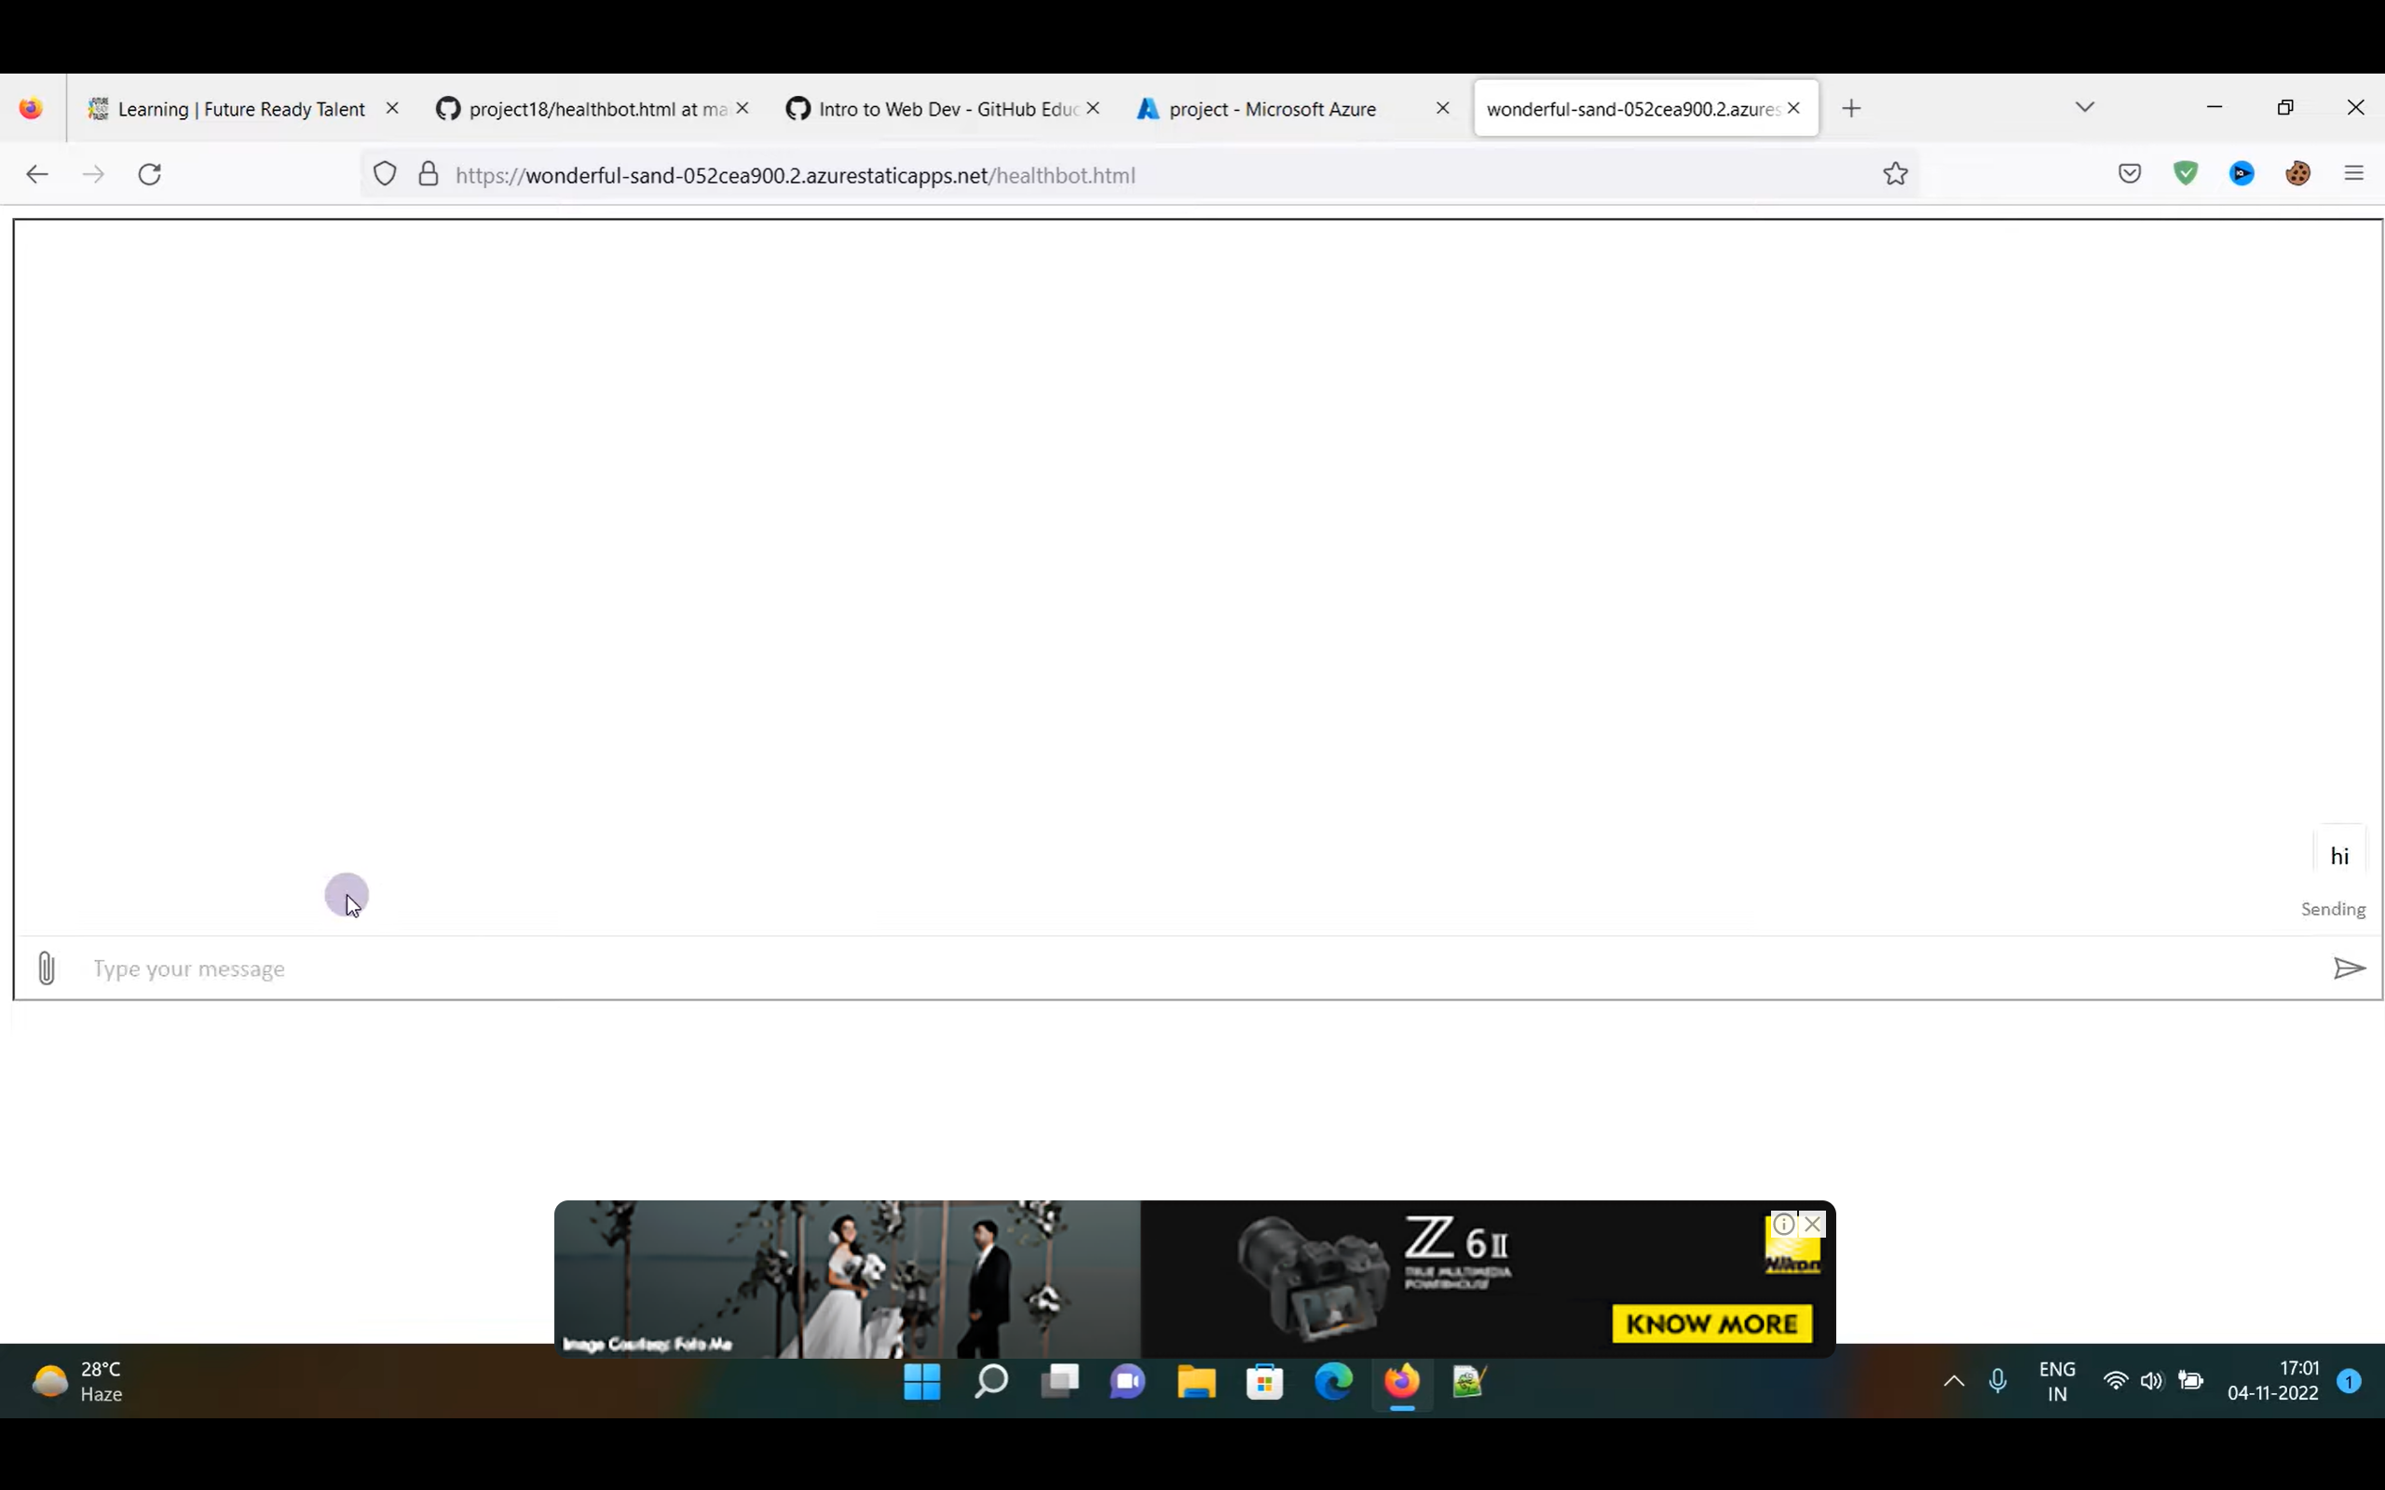Open a new browser tab
Image resolution: width=2385 pixels, height=1490 pixels.
[x=1851, y=108]
